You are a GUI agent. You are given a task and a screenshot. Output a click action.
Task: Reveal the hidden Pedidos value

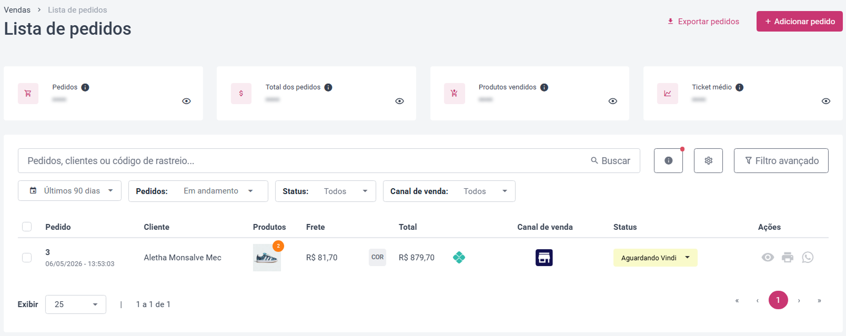[186, 101]
